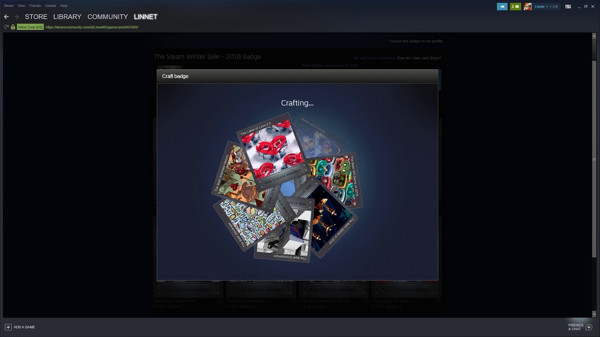Click The Labor of Love 2.0 card
600x337 pixels.
coord(273,152)
